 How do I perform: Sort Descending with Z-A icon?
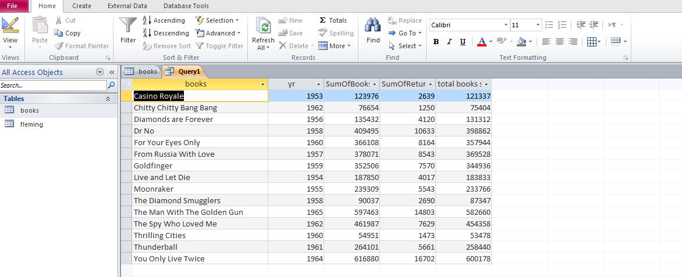click(x=147, y=33)
